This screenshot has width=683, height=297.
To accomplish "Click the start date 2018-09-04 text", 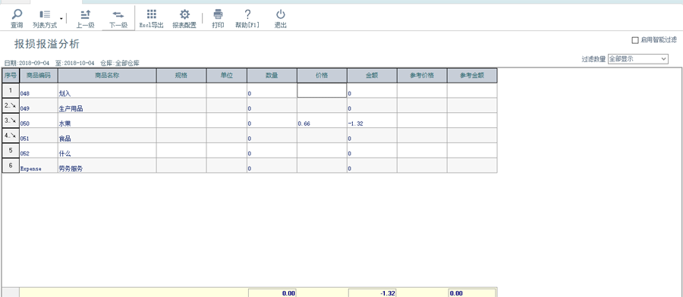I will 35,63.
